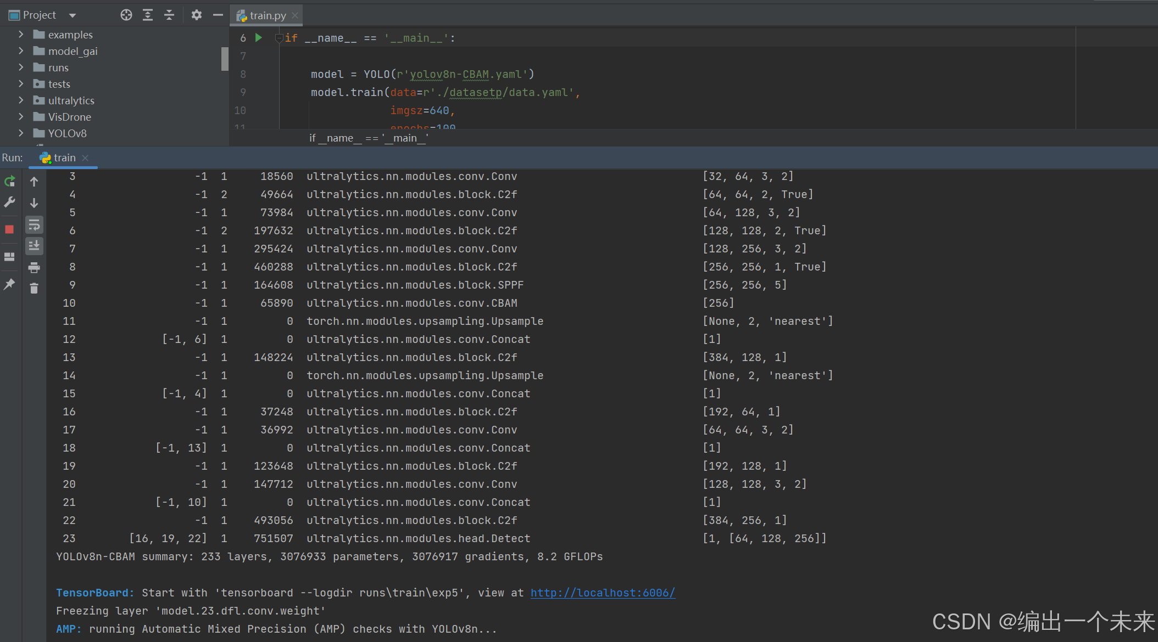Open the localhost:6006 TensorBoard link
The height and width of the screenshot is (642, 1158).
pos(603,593)
